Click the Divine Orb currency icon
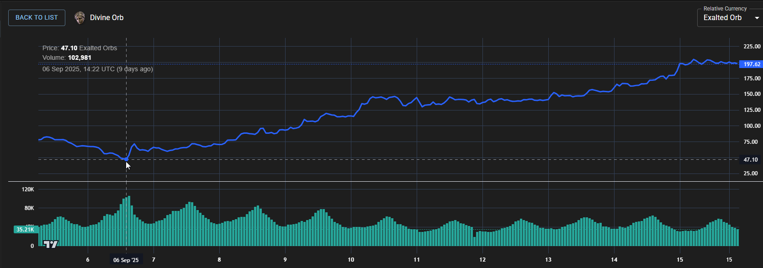Image resolution: width=763 pixels, height=268 pixels. pos(80,18)
